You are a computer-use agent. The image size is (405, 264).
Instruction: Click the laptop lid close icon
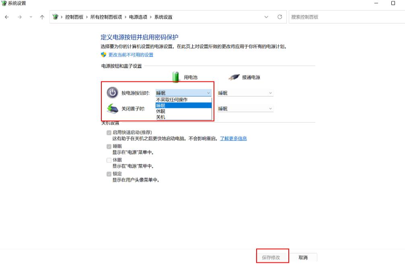tap(112, 108)
